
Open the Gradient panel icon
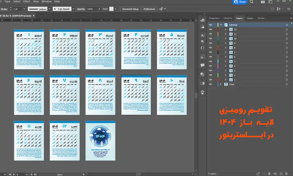(x=202, y=83)
